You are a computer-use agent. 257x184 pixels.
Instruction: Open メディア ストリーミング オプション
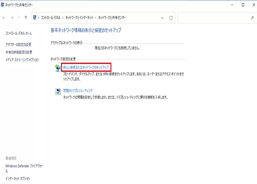tap(22, 60)
